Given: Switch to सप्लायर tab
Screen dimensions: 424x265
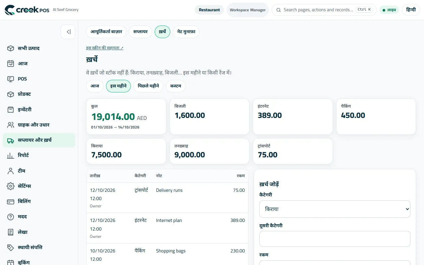Looking at the screenshot, I should click(x=140, y=32).
